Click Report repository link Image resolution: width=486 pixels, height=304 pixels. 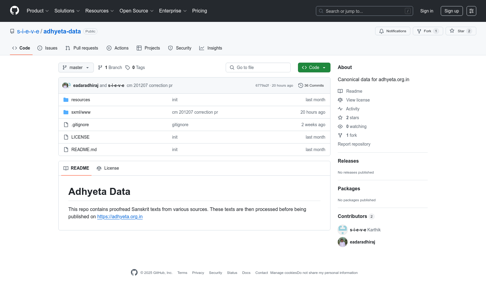click(x=354, y=144)
